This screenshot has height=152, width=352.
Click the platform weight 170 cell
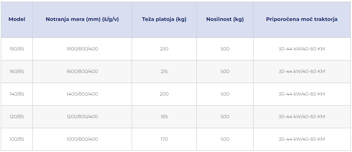click(164, 139)
